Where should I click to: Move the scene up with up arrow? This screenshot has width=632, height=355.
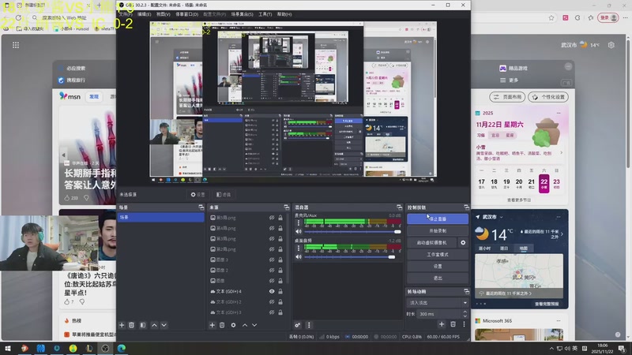coord(154,325)
